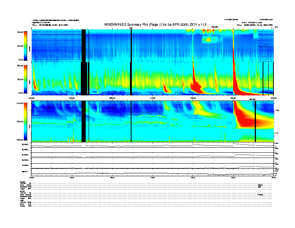Click the 40.00 color scale label
Viewport: 295px width, 228px height.
click(x=20, y=32)
